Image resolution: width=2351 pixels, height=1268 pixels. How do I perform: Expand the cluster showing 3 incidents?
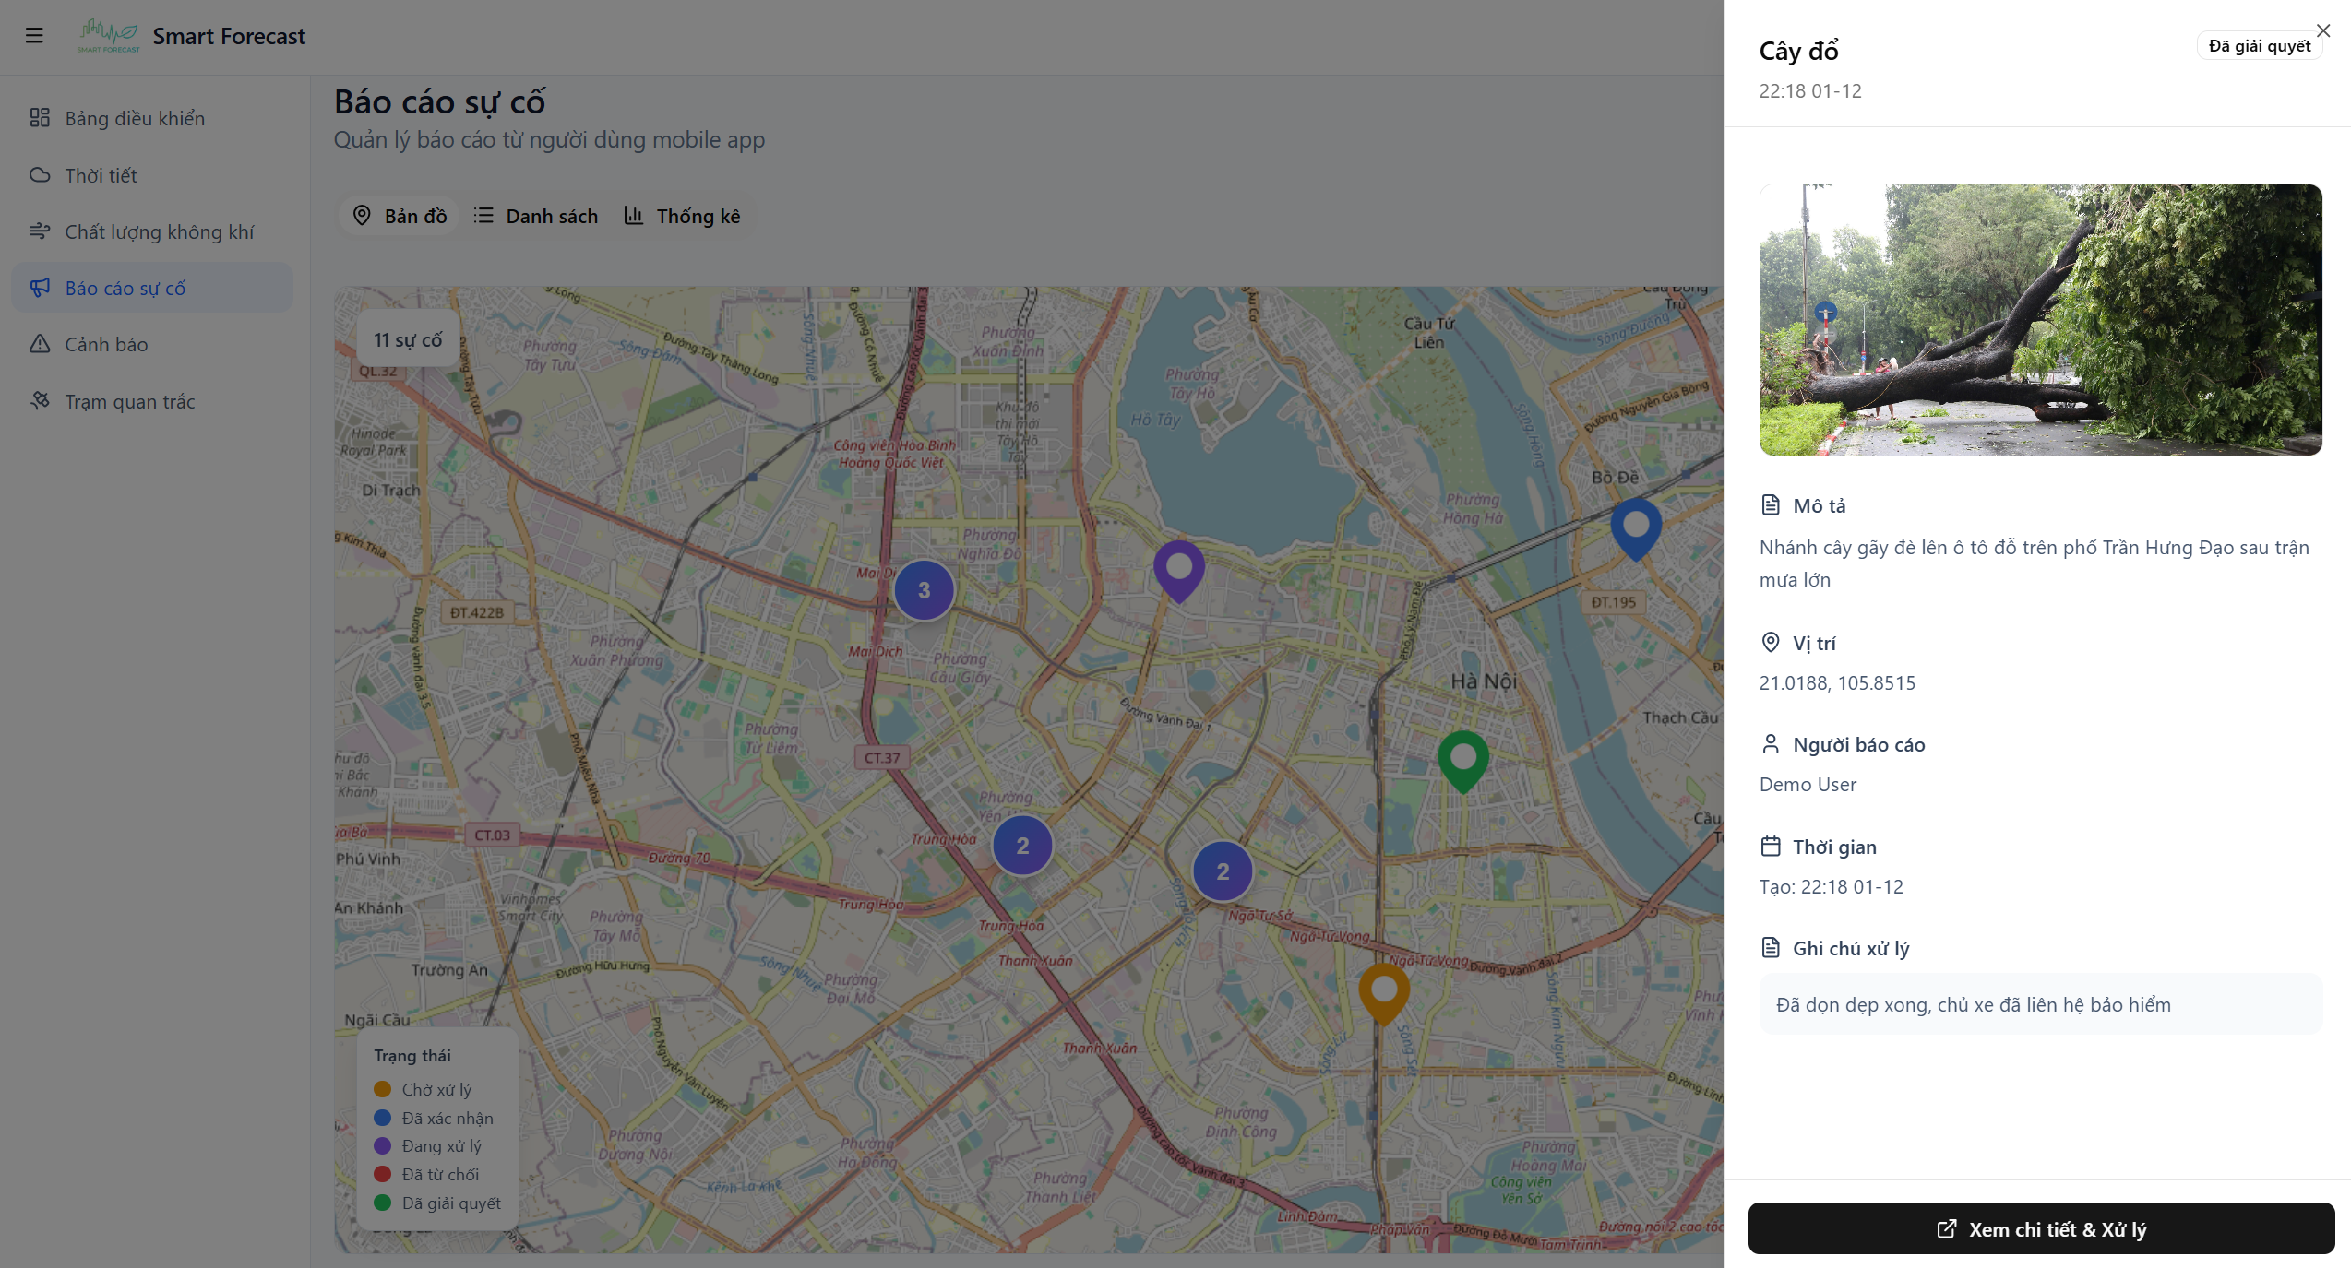click(924, 589)
